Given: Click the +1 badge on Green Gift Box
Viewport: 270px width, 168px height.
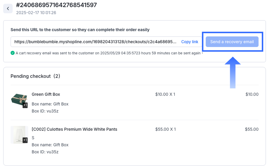Looking at the screenshot, I should click(25, 105).
